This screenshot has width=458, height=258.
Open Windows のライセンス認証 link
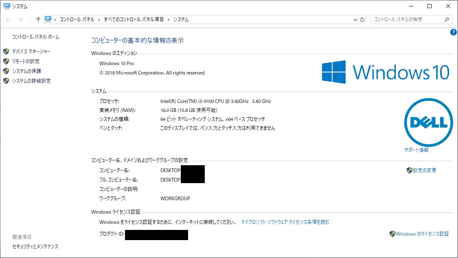(x=422, y=234)
